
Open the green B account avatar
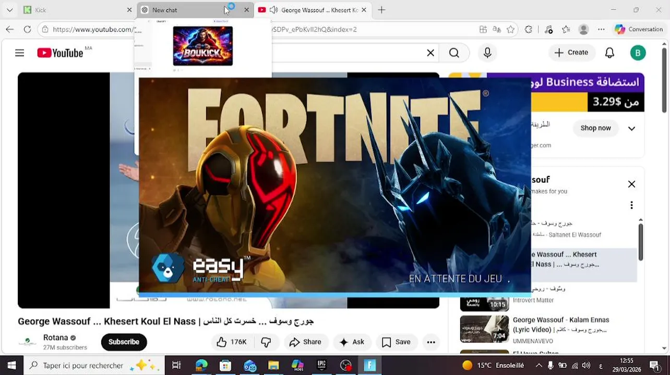coord(638,53)
